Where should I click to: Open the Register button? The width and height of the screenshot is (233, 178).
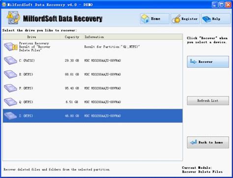coord(185,19)
